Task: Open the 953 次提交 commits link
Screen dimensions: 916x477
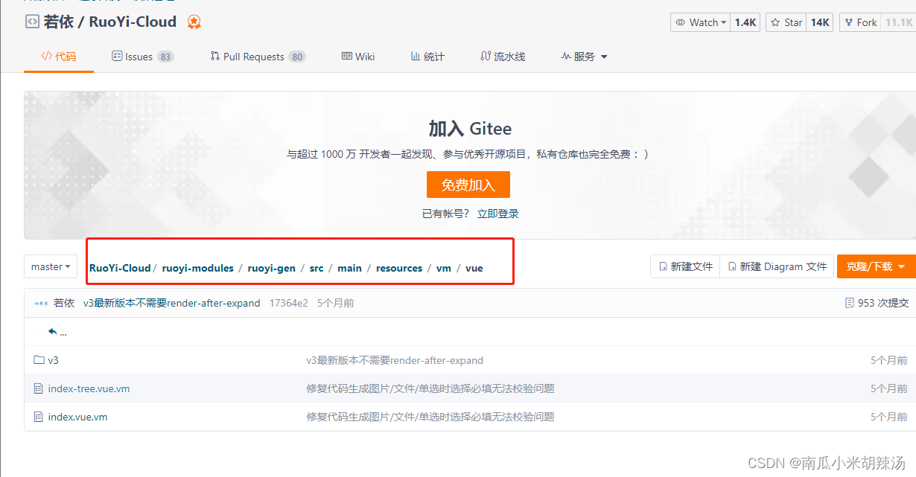Action: pos(883,303)
